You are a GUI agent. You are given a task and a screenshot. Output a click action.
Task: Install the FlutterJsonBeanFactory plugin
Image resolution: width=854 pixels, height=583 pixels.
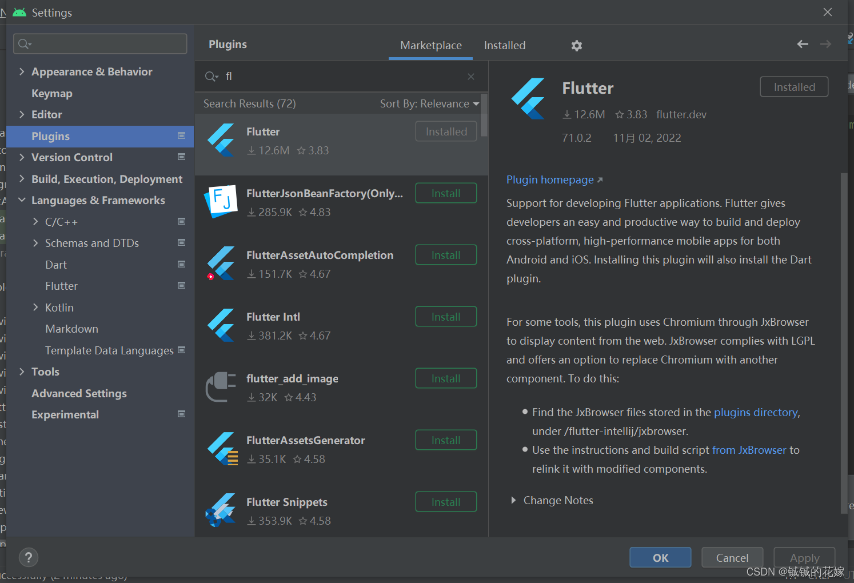pos(446,193)
